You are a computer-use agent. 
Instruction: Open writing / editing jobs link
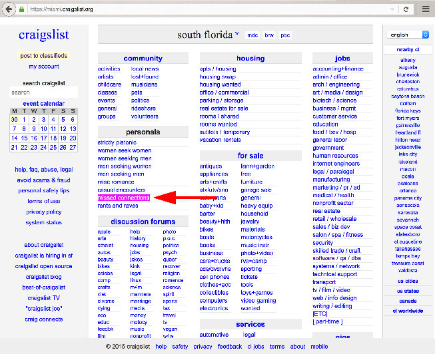click(x=332, y=306)
